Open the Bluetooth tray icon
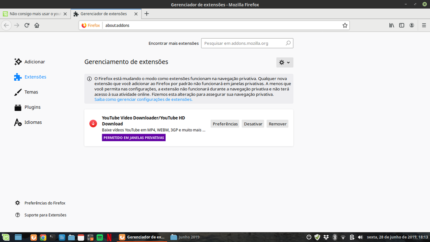The image size is (430, 242). point(335,237)
